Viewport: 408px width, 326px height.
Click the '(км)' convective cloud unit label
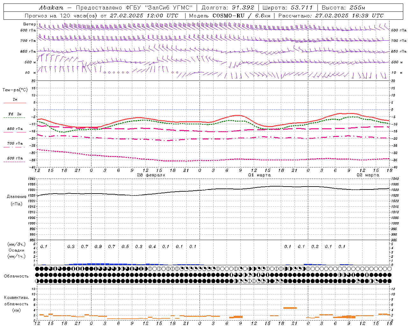pyautogui.click(x=16, y=310)
